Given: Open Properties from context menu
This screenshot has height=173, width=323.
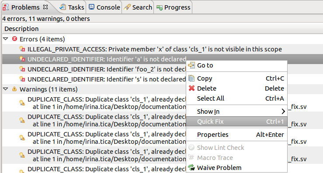Looking at the screenshot, I should pyautogui.click(x=236, y=135).
